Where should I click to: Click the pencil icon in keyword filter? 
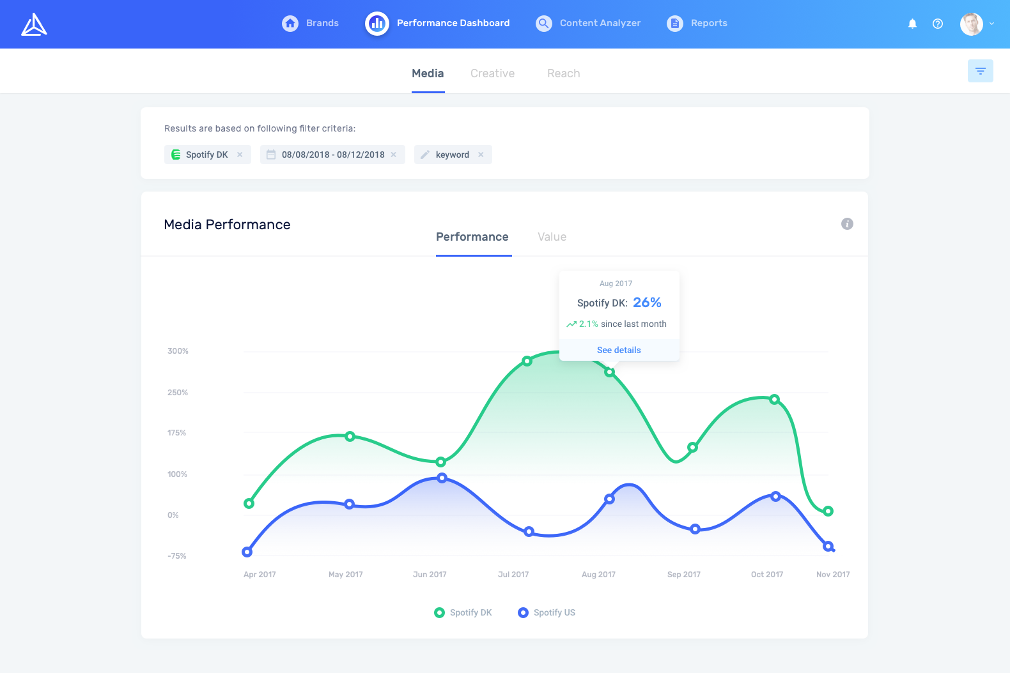pyautogui.click(x=425, y=155)
